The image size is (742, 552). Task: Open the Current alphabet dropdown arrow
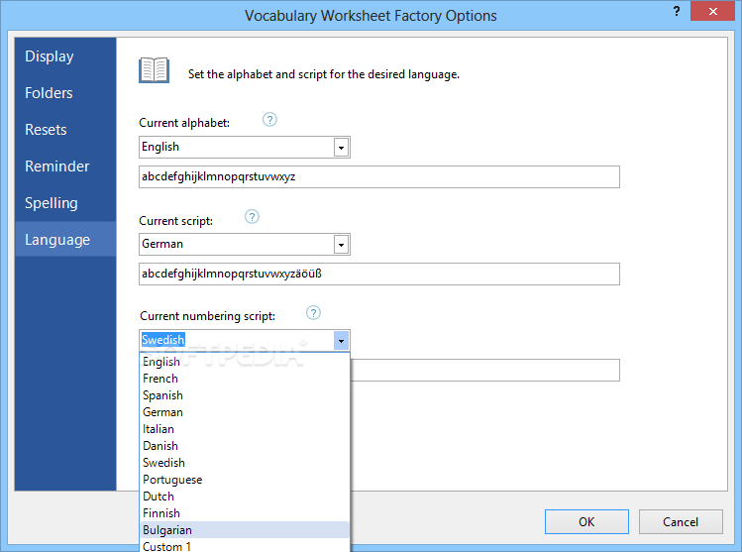click(x=341, y=148)
